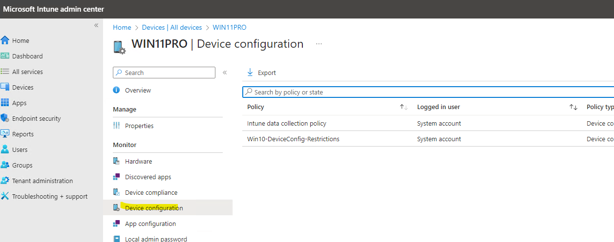614x242 pixels.
Task: Open Groups in the left navigation
Action: 22,165
